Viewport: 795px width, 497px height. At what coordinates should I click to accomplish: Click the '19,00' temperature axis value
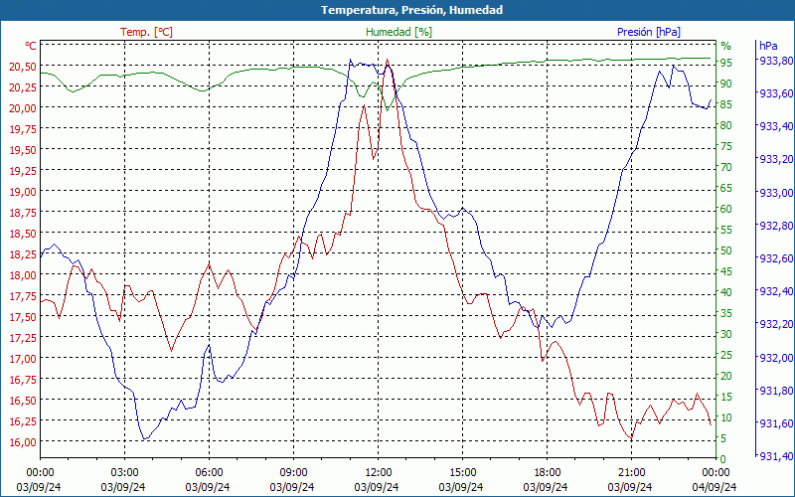pyautogui.click(x=23, y=192)
